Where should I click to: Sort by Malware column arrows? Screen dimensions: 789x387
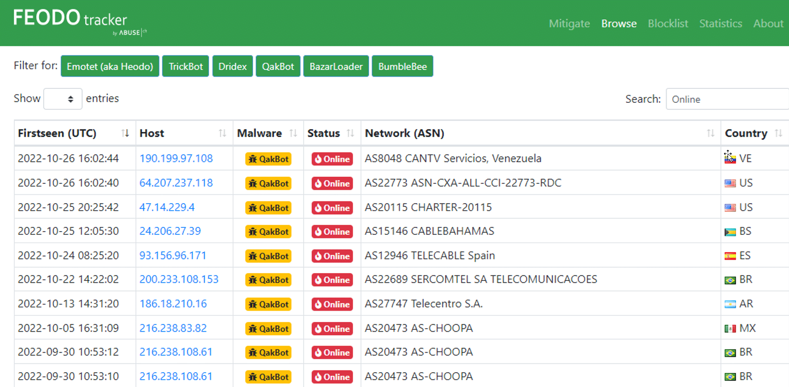tap(293, 133)
